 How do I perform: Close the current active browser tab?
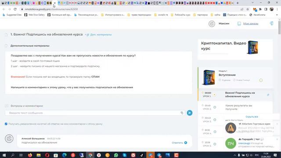(x=54, y=3)
